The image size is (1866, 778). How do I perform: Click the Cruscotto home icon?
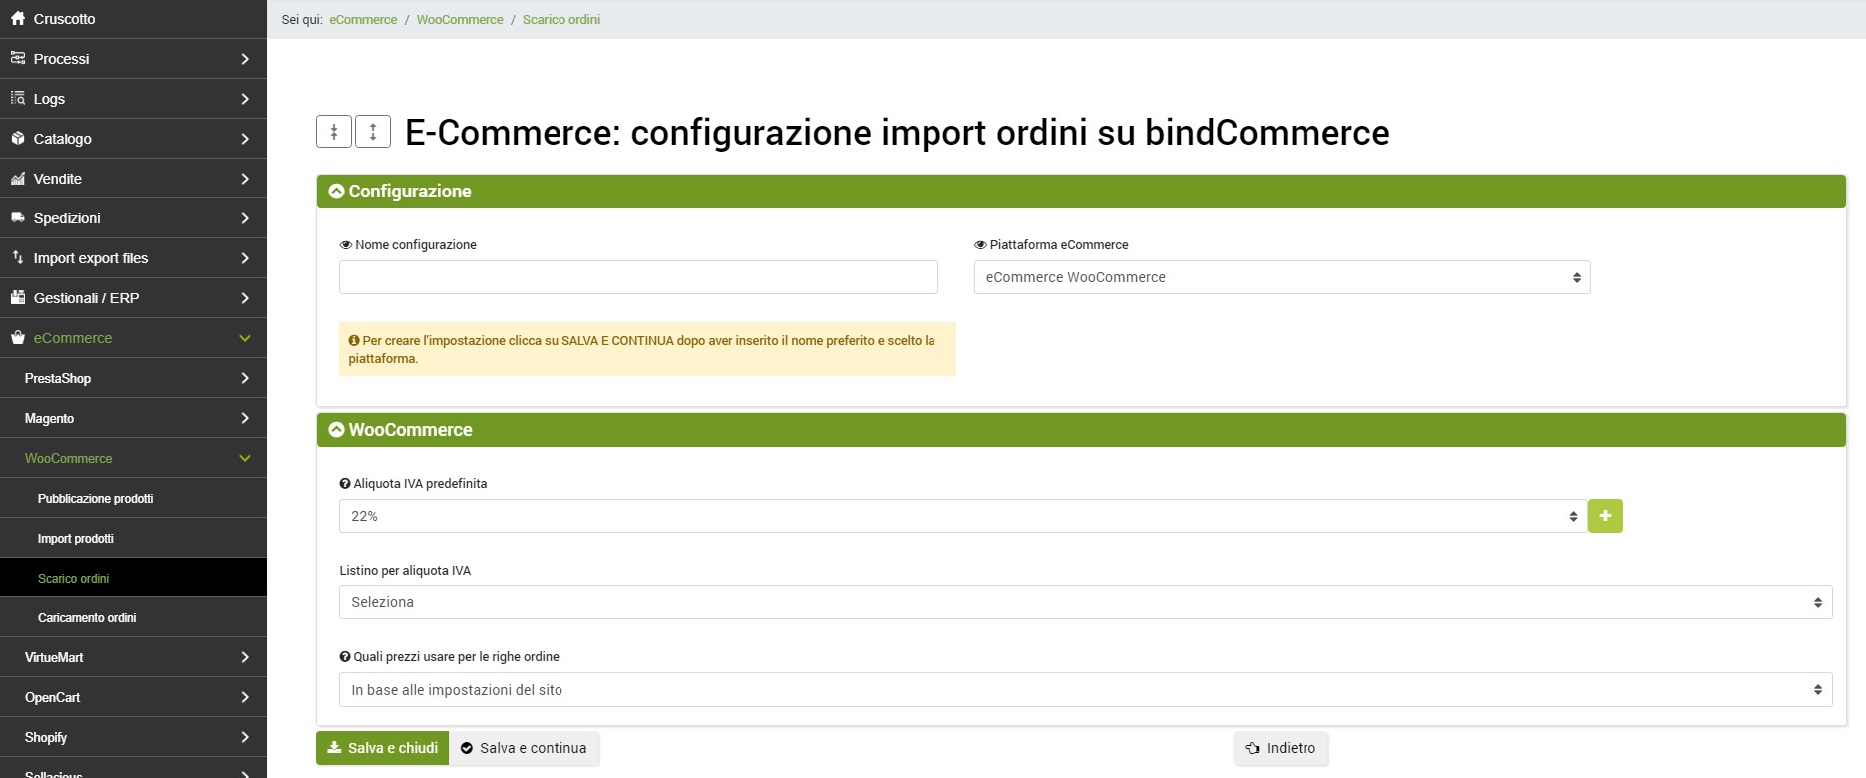coord(18,19)
